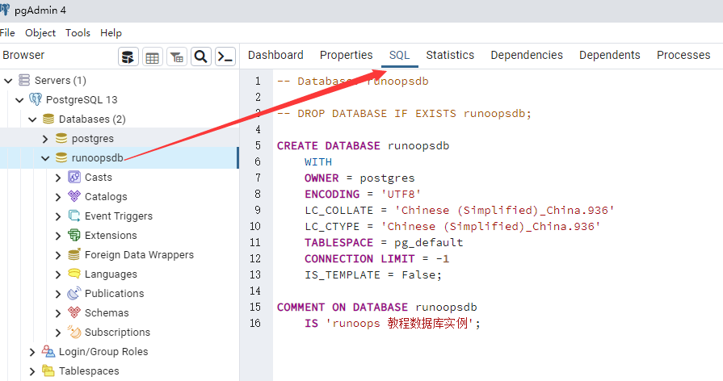Click the Event Triggers node icon
Screen dimensions: 723x381
(74, 216)
